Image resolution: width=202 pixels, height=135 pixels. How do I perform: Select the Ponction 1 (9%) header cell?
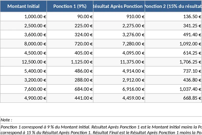pyautogui.click(x=70, y=6)
